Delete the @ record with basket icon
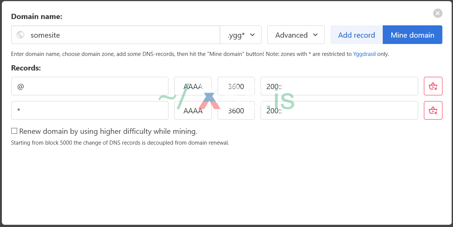 [433, 86]
